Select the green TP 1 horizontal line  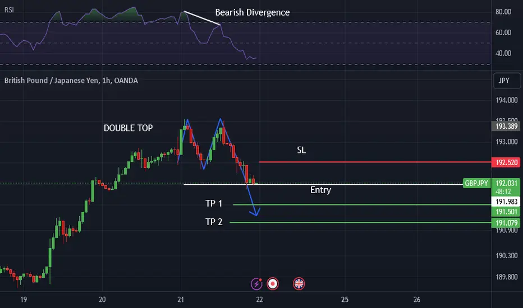[362, 205]
